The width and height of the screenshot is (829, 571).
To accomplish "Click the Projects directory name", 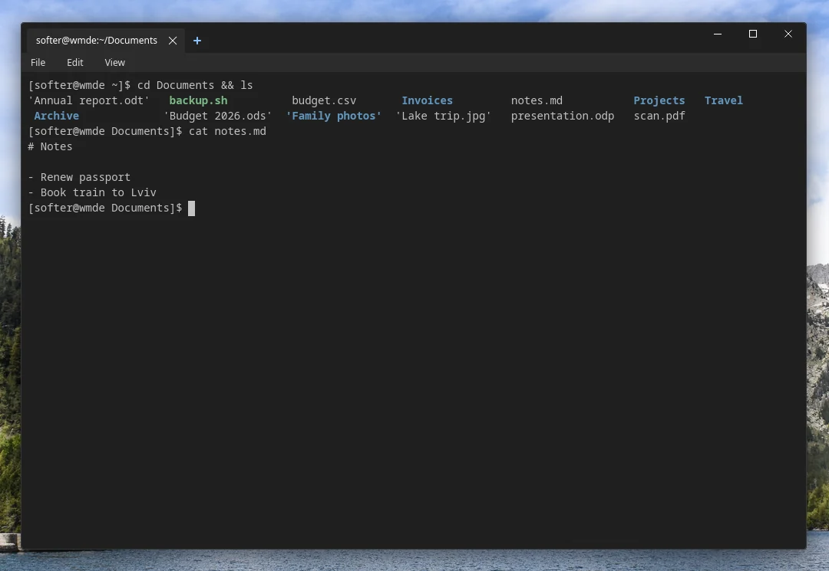I will coord(659,100).
